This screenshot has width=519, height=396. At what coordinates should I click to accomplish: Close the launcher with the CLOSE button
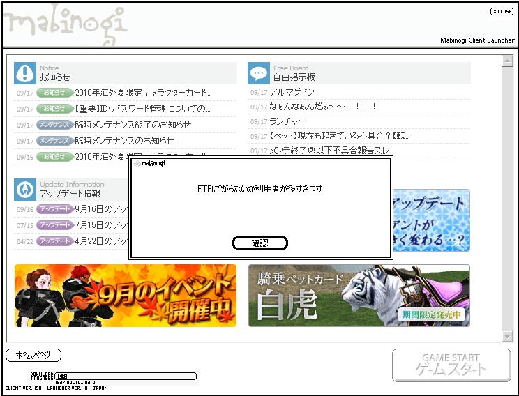coord(502,11)
